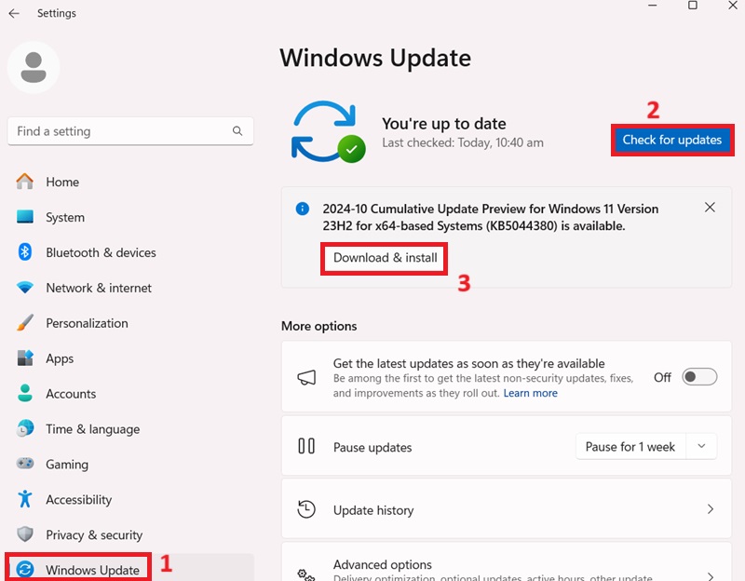745x581 pixels.
Task: Click the megaphone icon for latest updates
Action: [306, 378]
